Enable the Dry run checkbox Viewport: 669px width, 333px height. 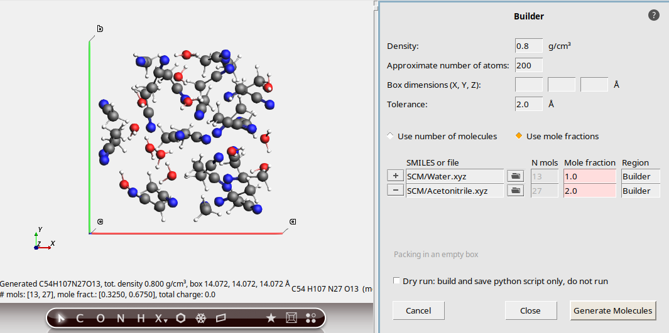396,281
